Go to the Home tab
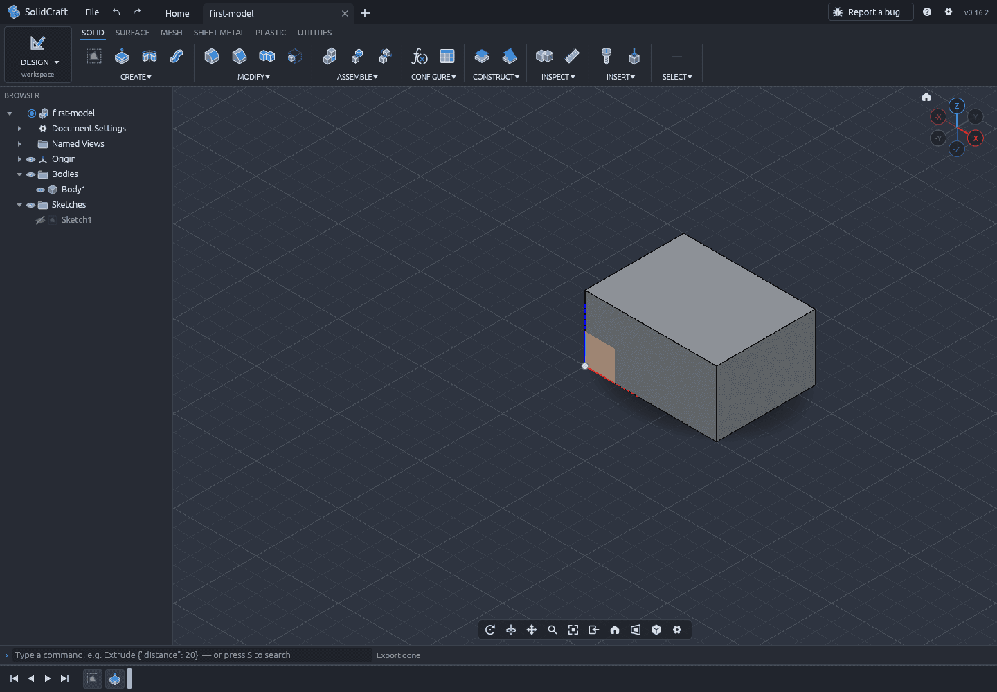 (177, 13)
